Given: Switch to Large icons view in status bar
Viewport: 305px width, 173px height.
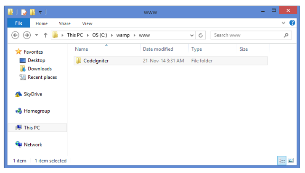Looking at the screenshot, I should point(291,160).
